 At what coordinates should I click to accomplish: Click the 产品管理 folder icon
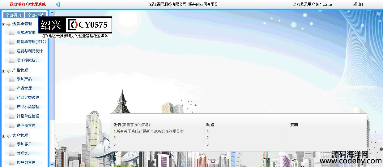pos(9,71)
